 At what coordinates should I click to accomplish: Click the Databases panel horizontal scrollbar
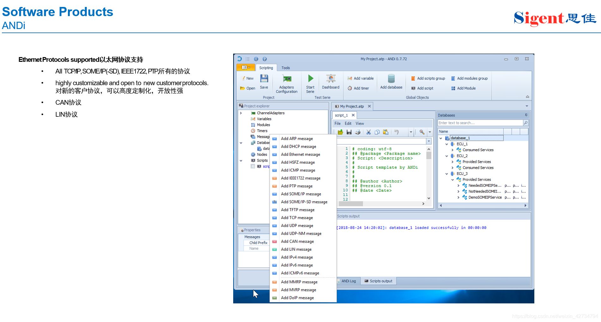tap(483, 205)
